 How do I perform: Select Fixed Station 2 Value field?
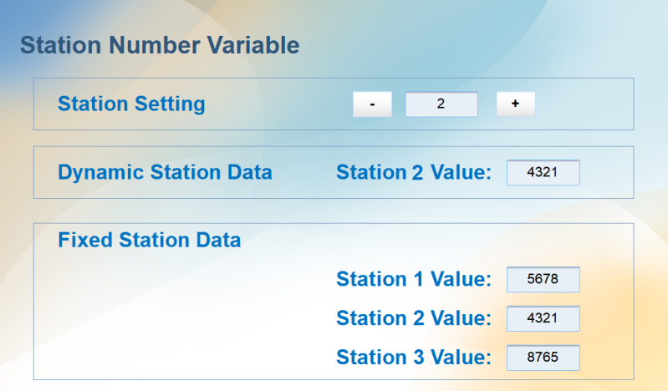point(543,318)
